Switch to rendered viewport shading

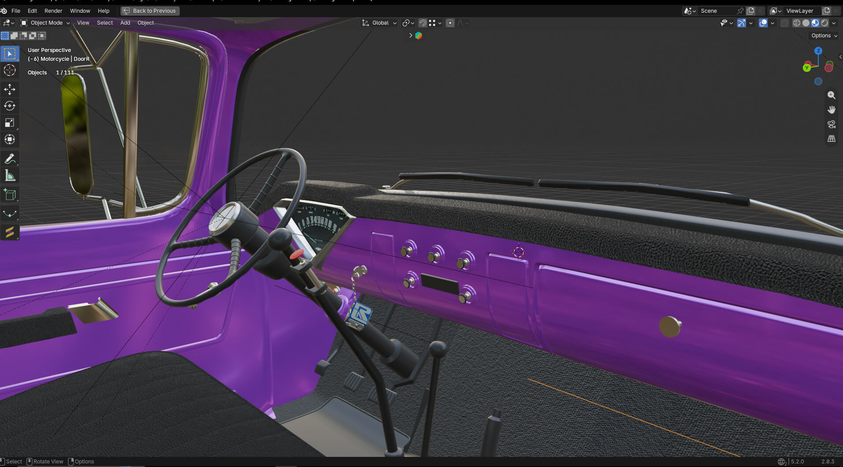[824, 23]
